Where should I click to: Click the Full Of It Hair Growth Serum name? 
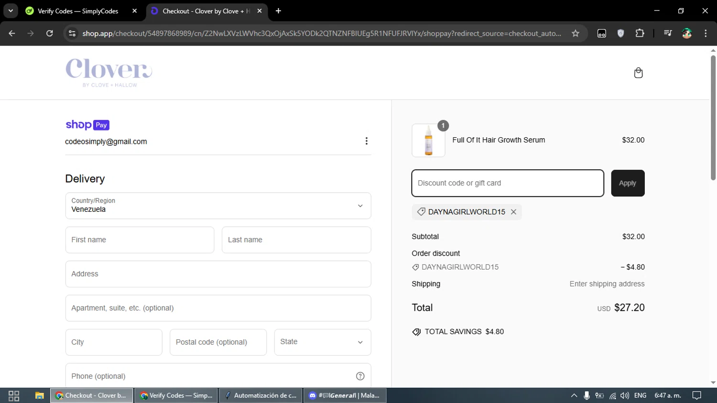(499, 140)
